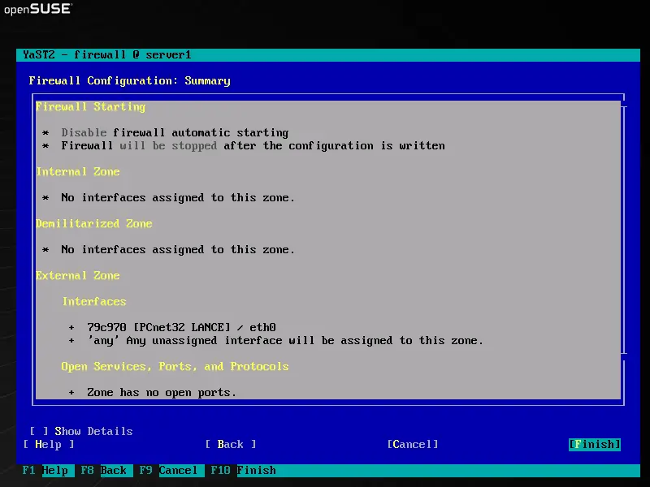Click the summary panel's vertical scrollbar
650x487 pixels.
point(624,231)
